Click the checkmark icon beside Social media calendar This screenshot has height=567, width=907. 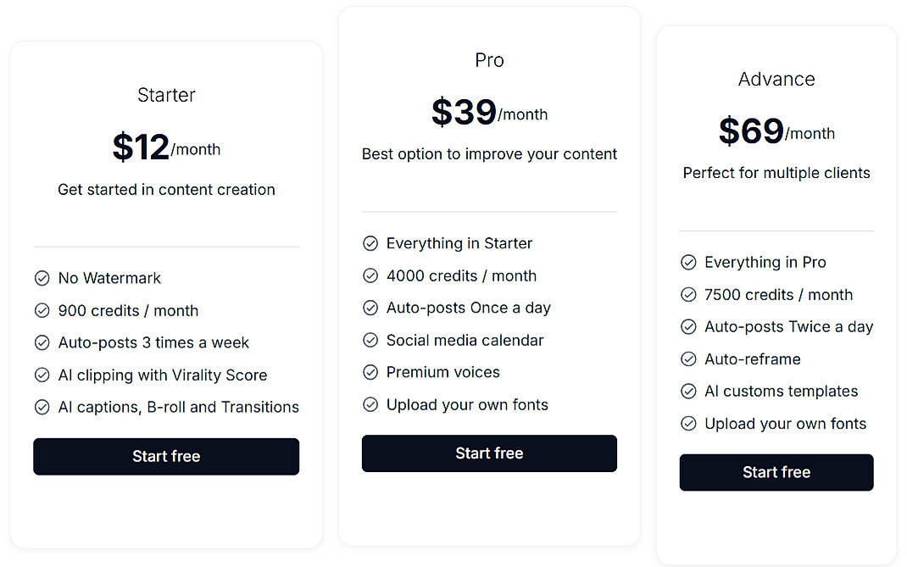pyautogui.click(x=370, y=340)
